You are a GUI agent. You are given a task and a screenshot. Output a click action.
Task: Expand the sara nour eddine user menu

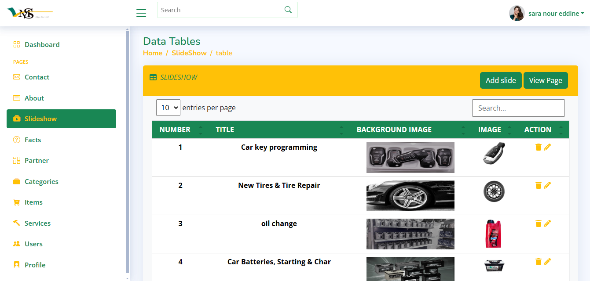pyautogui.click(x=556, y=14)
